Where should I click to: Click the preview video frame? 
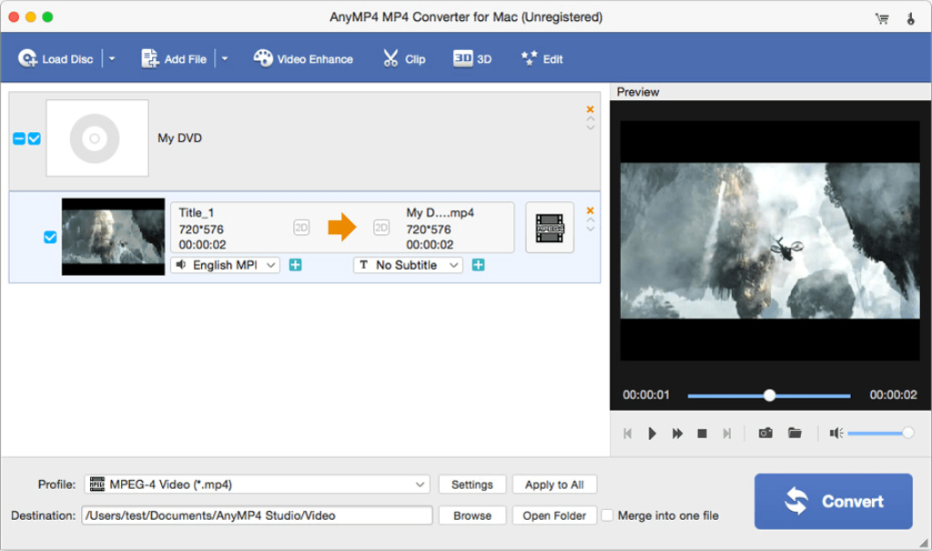770,240
